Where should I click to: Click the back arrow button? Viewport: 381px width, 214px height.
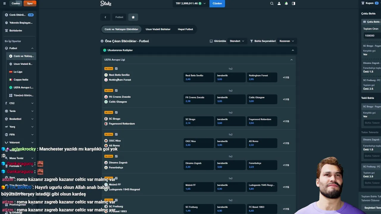105,17
